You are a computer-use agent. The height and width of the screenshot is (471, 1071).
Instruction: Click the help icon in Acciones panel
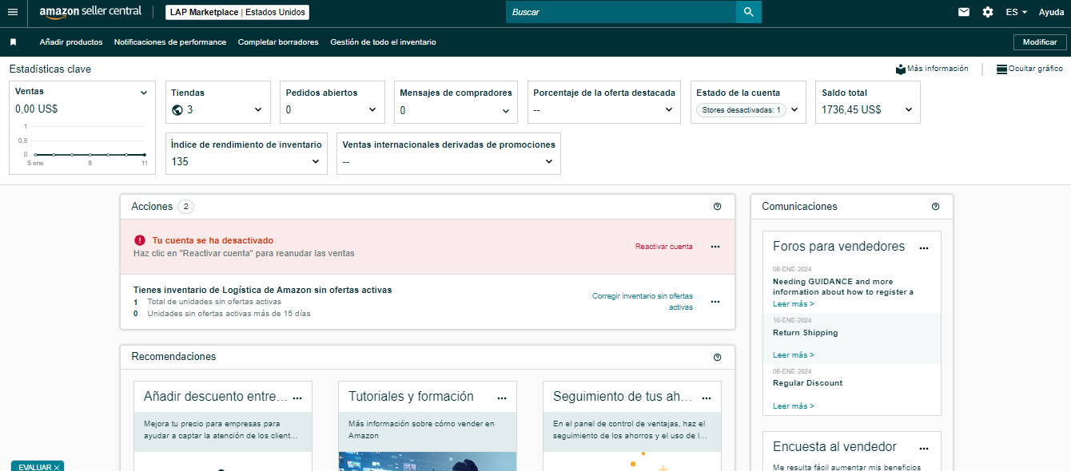point(717,207)
